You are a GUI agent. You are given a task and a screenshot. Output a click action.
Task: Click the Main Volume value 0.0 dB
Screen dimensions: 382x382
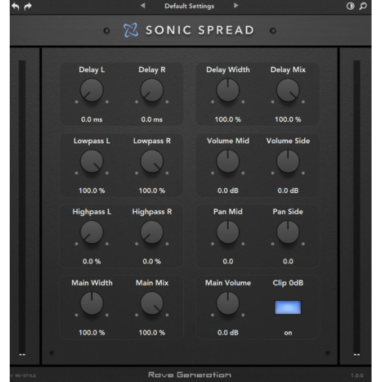tap(228, 333)
